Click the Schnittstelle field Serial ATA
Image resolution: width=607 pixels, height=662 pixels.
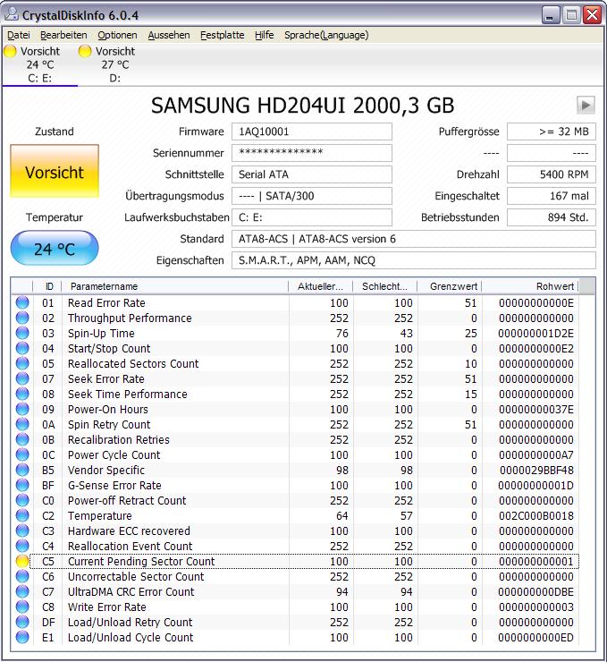coord(312,174)
